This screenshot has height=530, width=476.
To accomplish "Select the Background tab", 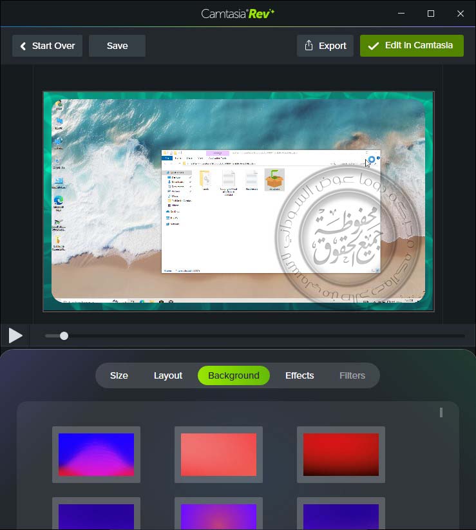I will coord(234,375).
